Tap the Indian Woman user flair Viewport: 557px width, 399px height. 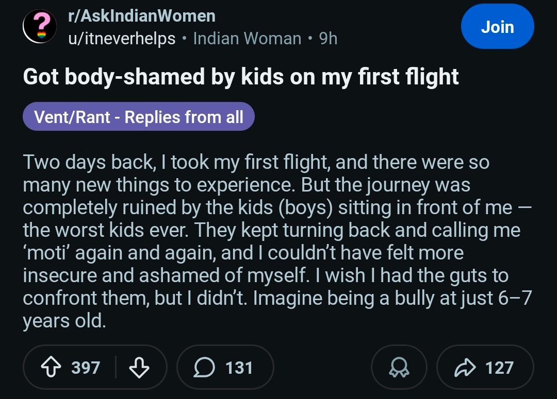247,39
